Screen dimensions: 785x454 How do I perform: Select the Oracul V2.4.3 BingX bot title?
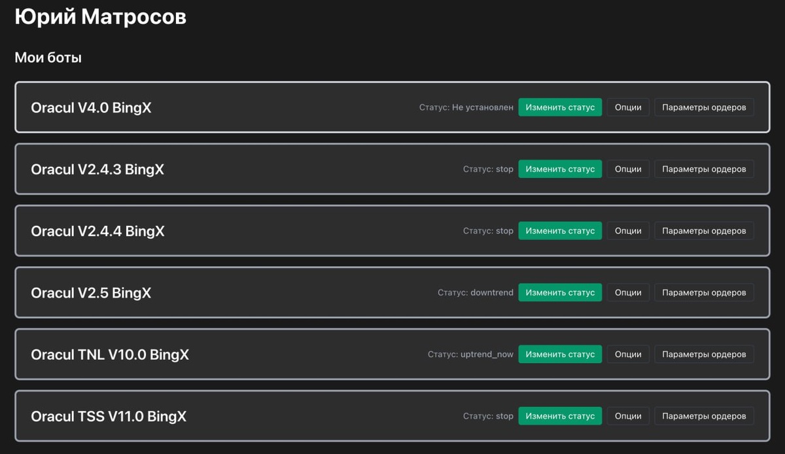click(x=97, y=169)
